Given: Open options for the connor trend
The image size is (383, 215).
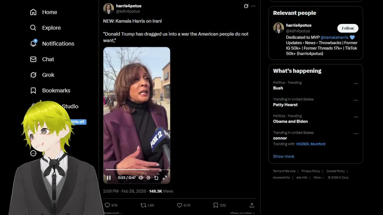Looking at the screenshot, I should [356, 134].
